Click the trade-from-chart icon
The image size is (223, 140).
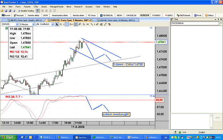[x=110, y=24]
